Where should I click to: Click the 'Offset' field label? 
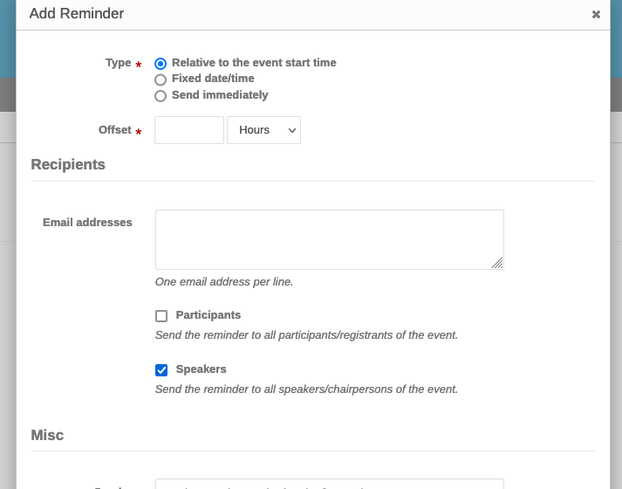pos(114,130)
